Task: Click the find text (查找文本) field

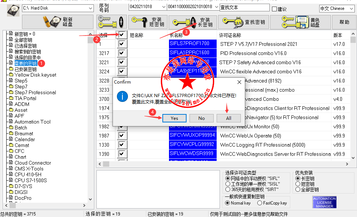Action: click(x=244, y=7)
